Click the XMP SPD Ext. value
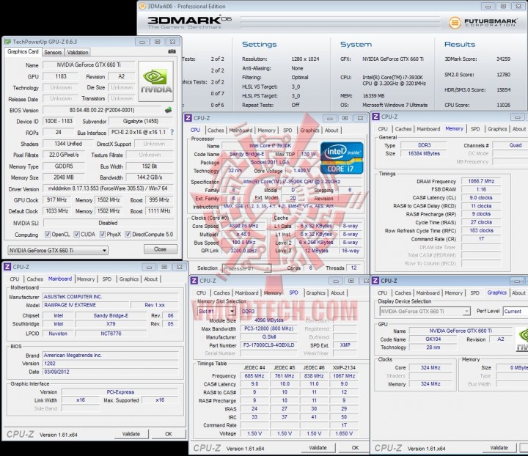The image size is (528, 456). click(345, 345)
